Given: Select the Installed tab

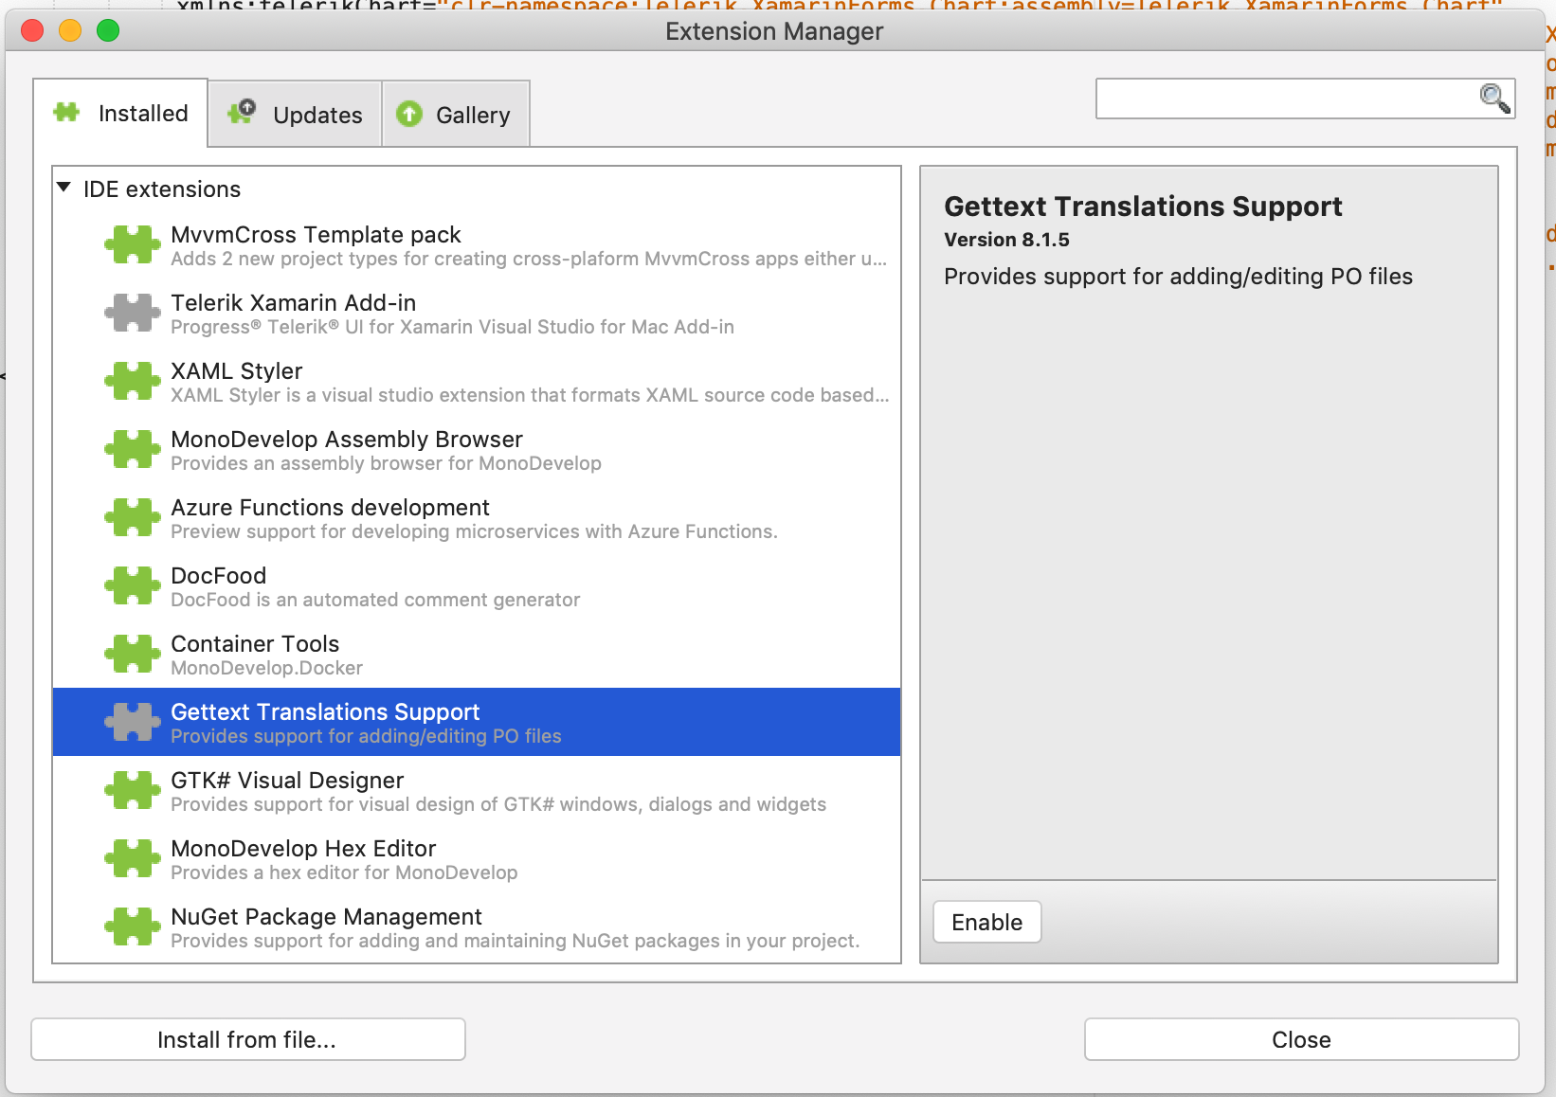Looking at the screenshot, I should pyautogui.click(x=121, y=114).
